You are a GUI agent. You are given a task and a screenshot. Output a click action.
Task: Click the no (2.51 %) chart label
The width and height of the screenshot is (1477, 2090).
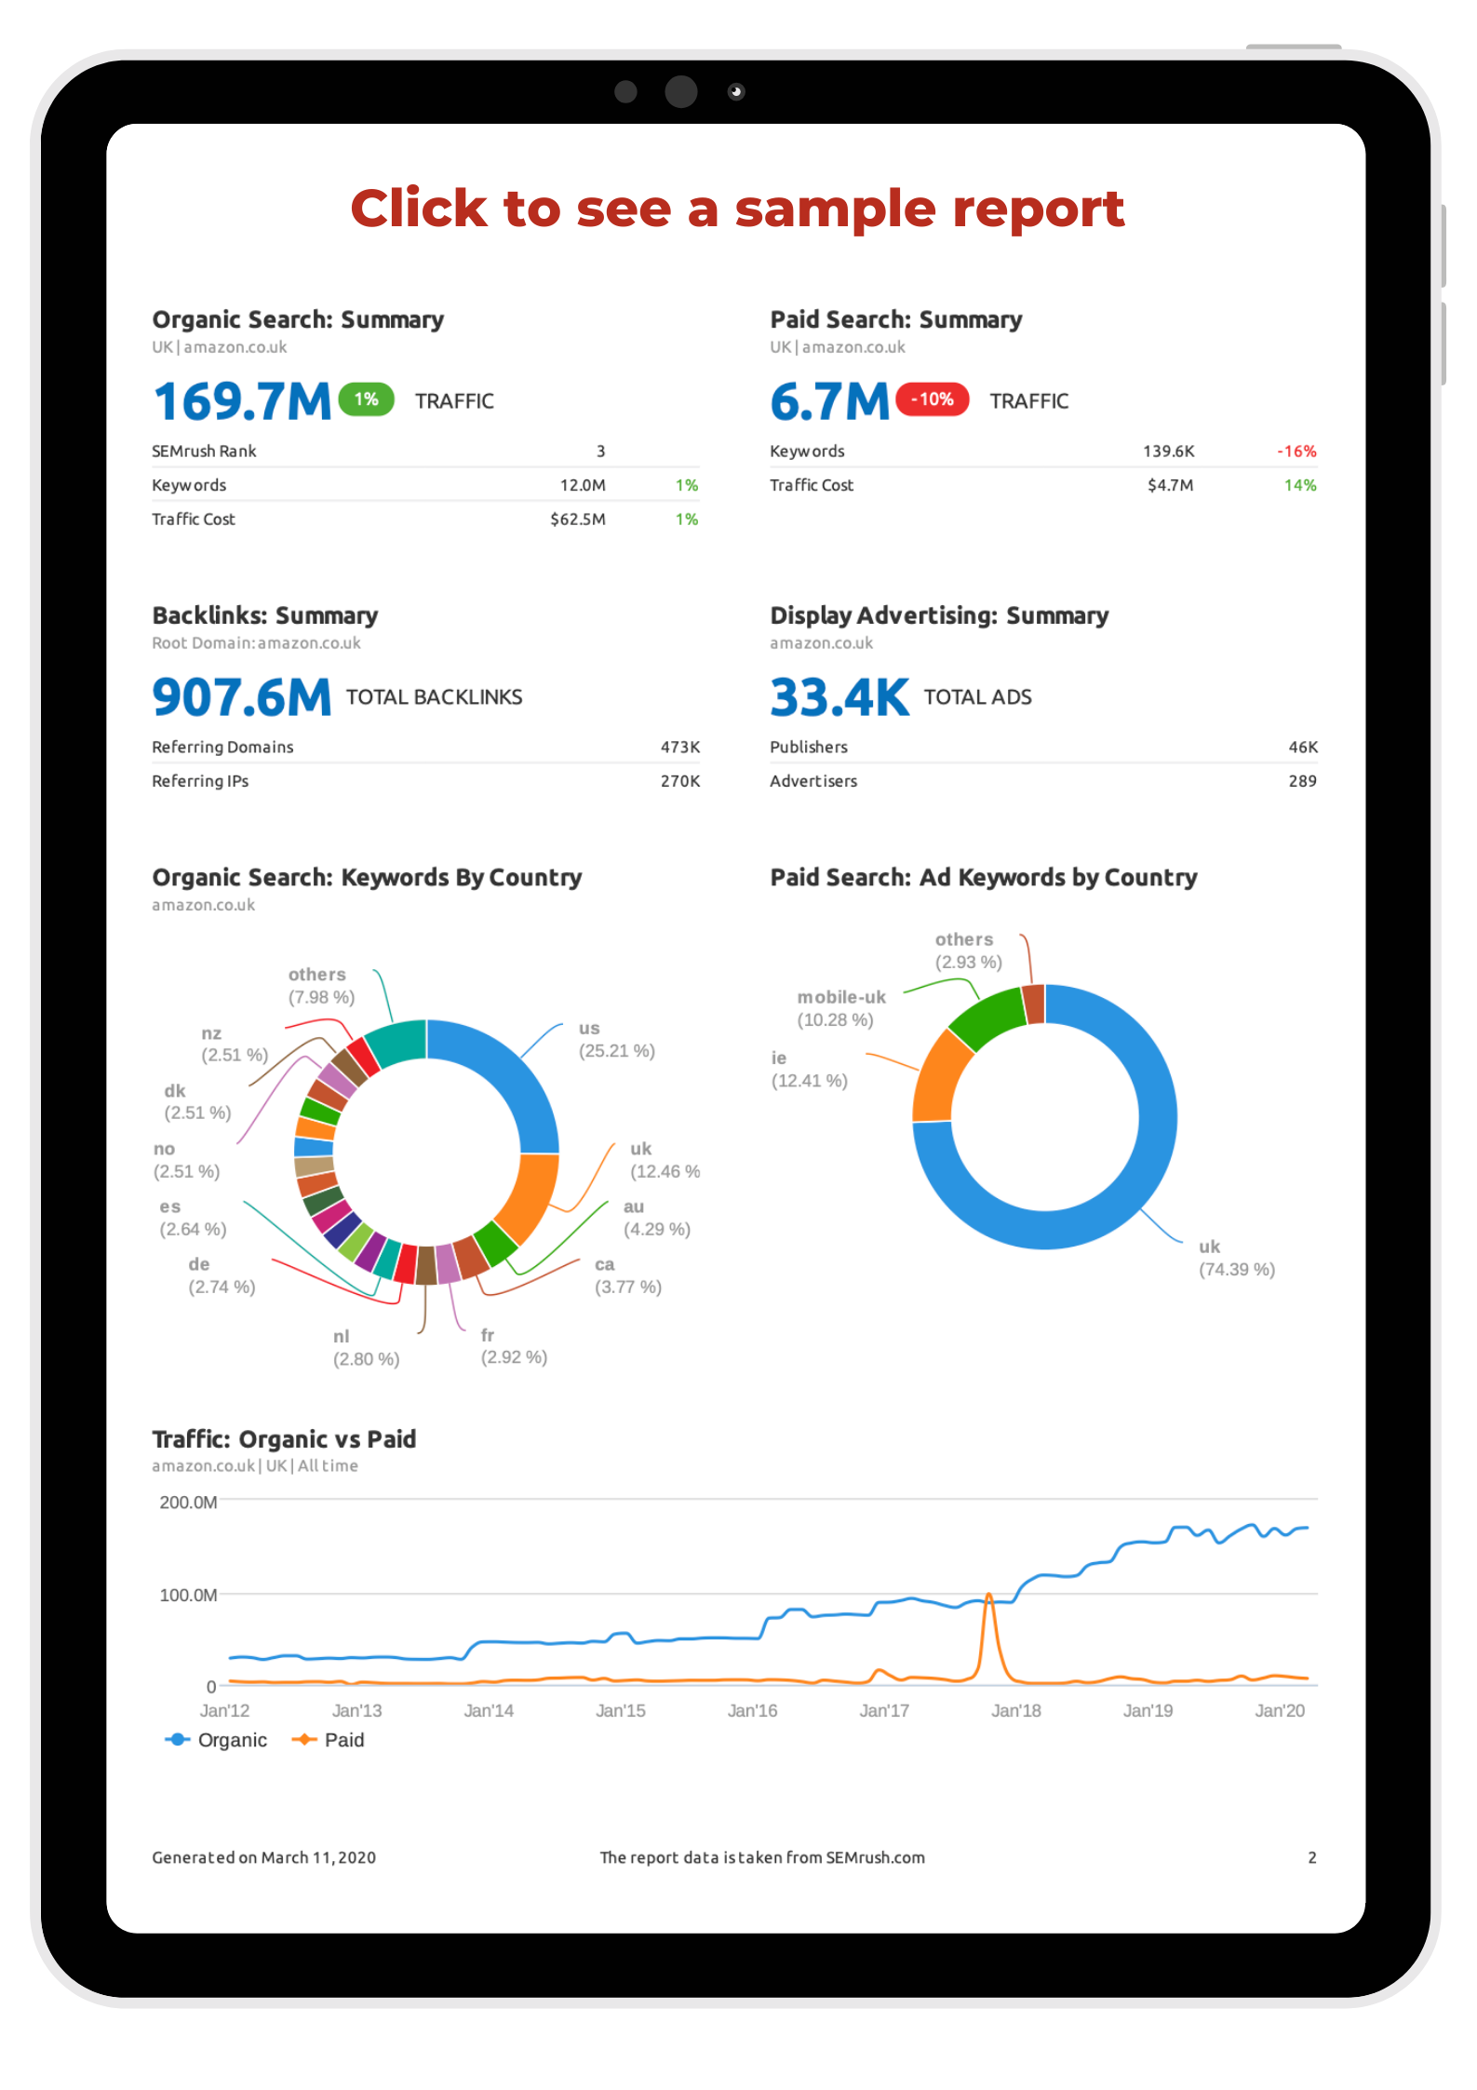[186, 1160]
